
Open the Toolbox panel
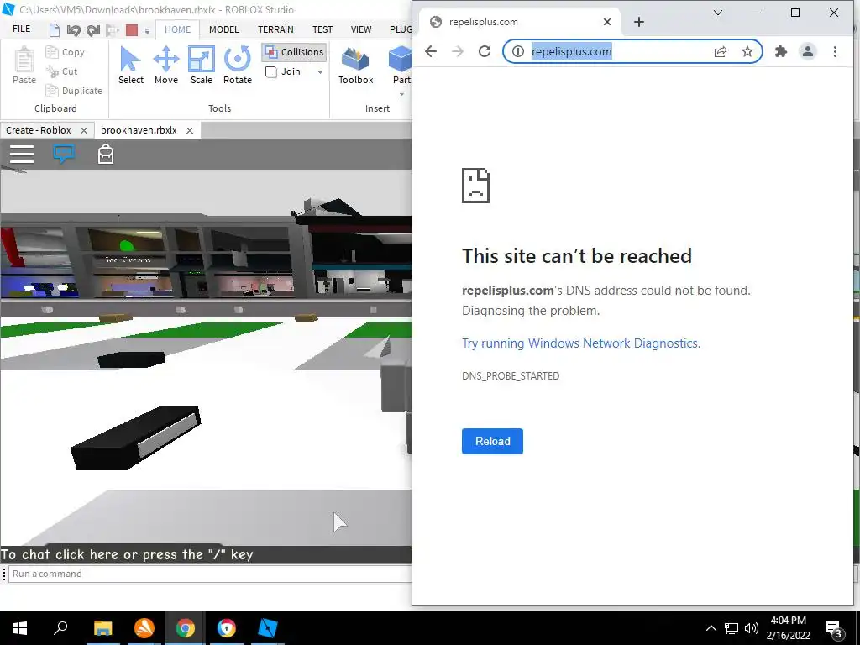pos(355,66)
